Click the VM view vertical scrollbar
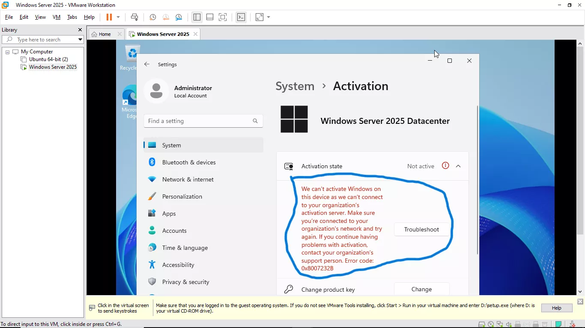This screenshot has width=585, height=328. (580, 141)
